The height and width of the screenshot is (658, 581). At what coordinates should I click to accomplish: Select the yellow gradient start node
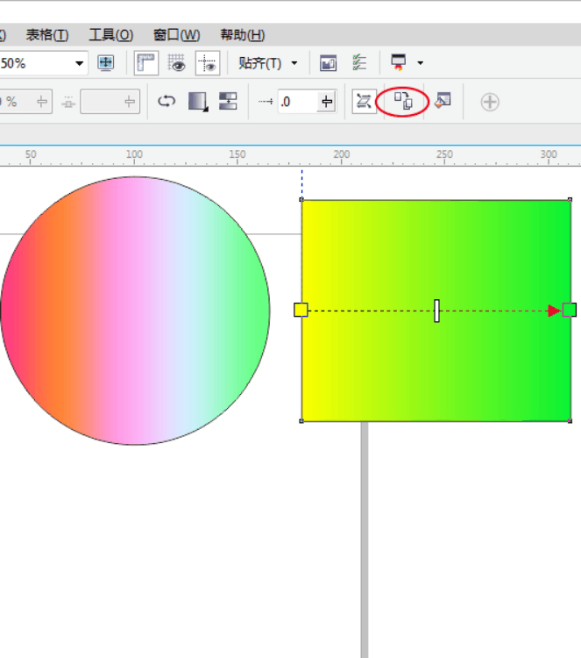301,310
